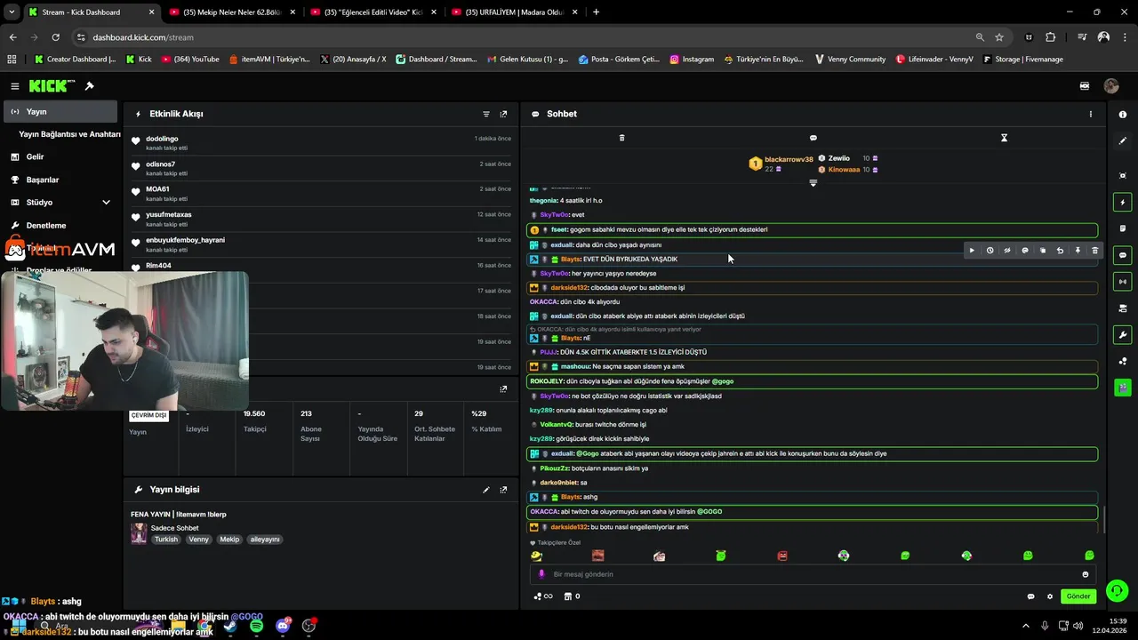1138x640 pixels.
Task: Toggle the wrench moderation panel in right sidebar
Action: (x=1123, y=335)
